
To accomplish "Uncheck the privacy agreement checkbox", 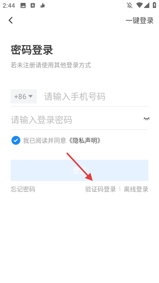I will (x=16, y=140).
